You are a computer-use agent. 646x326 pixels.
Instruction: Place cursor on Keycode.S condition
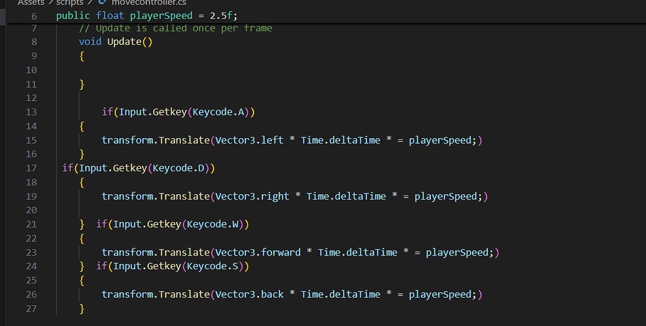click(216, 266)
